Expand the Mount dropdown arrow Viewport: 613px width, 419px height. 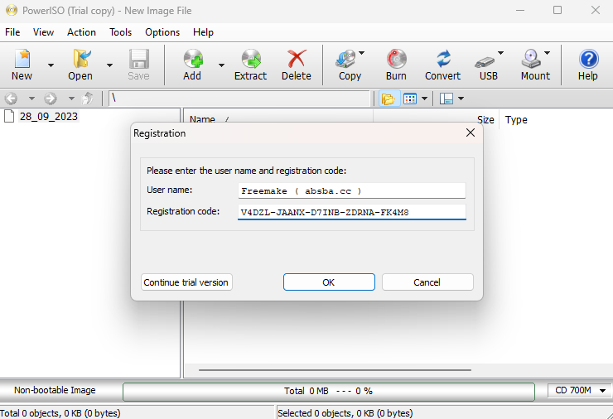pos(547,53)
